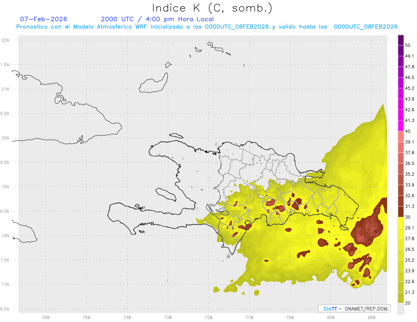The height and width of the screenshot is (322, 417).
Task: Pick the gray color bar segment below 20
Action: [x=401, y=308]
